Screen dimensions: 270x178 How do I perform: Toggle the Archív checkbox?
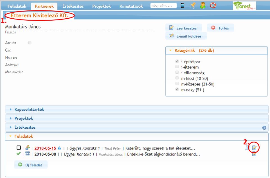point(30,43)
